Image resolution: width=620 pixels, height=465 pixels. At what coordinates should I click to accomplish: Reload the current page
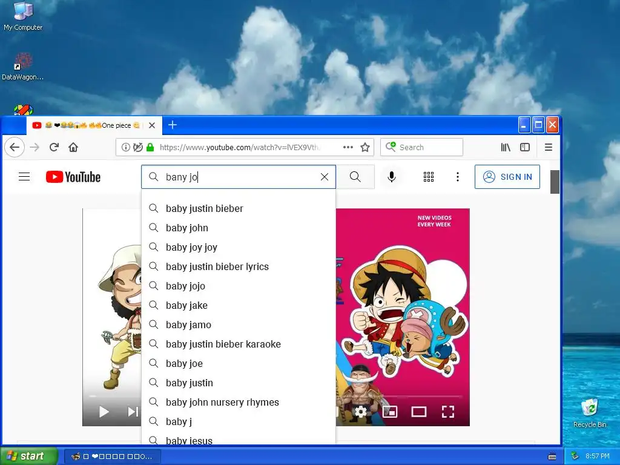click(54, 148)
